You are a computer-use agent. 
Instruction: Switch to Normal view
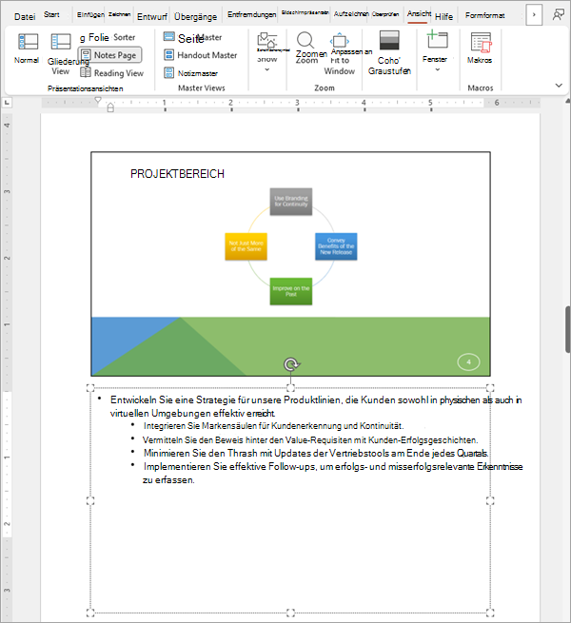click(27, 49)
